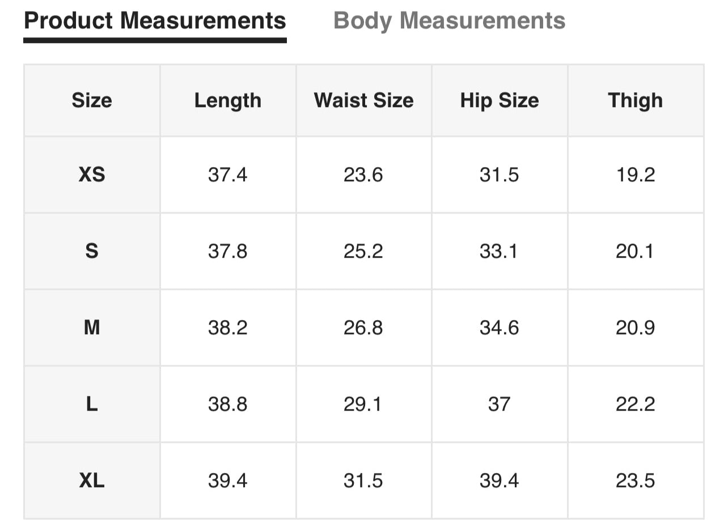Image resolution: width=728 pixels, height=520 pixels.
Task: Select the XS size row label
Action: pyautogui.click(x=92, y=174)
